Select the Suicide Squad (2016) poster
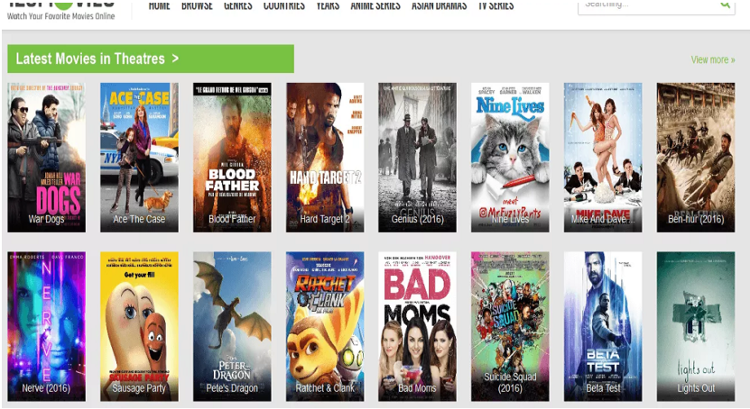The width and height of the screenshot is (750, 409). [510, 326]
